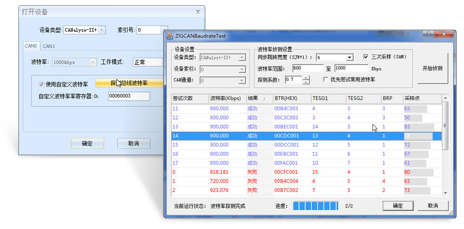Sort by 采样点 column header
464x229 pixels.
(x=423, y=98)
